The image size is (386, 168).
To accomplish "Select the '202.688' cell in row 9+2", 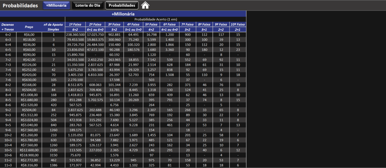I will click(96, 110).
